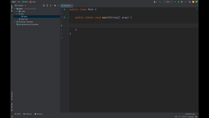The height and width of the screenshot is (118, 209).
Task: Click 4 spaces indent in status bar
Action: pyautogui.click(x=191, y=117)
